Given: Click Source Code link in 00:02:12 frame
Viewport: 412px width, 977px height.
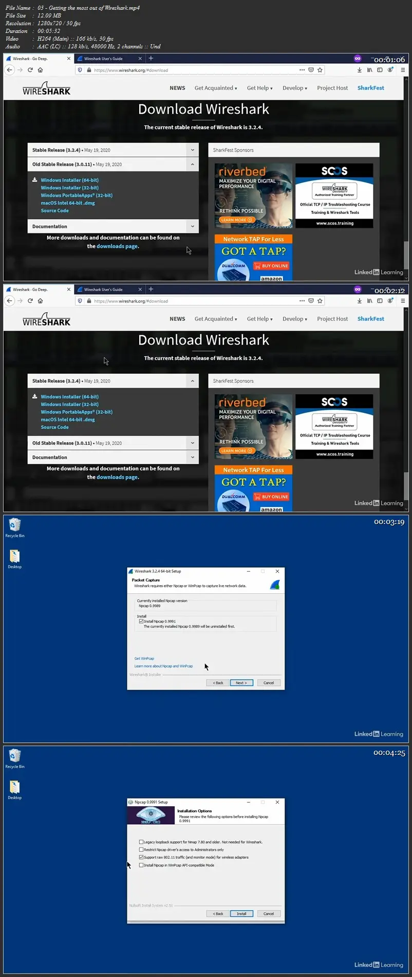Looking at the screenshot, I should click(x=54, y=427).
